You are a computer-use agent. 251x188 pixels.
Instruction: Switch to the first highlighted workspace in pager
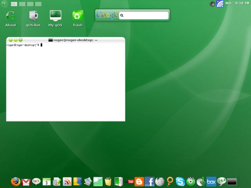pyautogui.click(x=14, y=4)
